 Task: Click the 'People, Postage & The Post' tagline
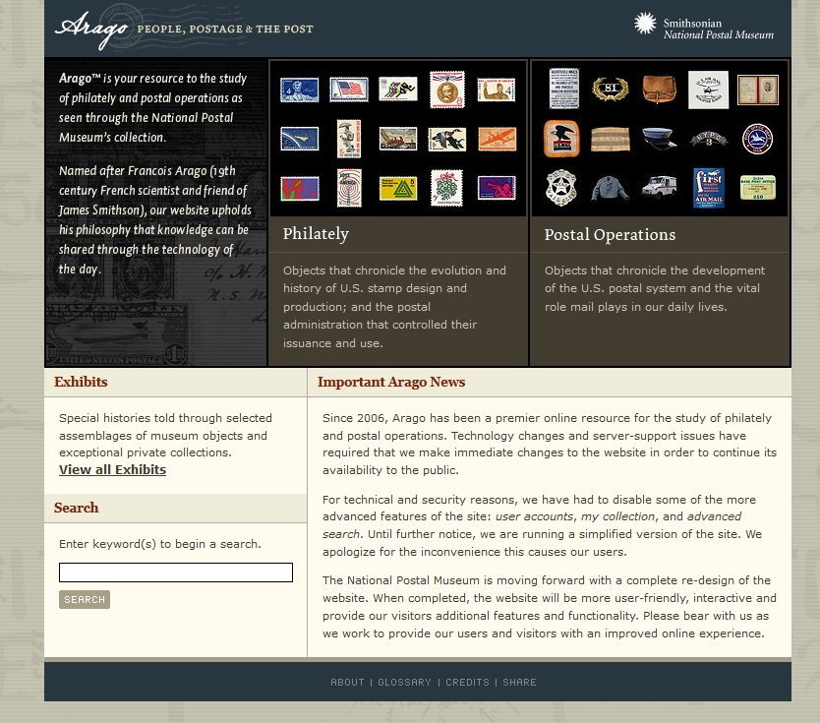(225, 30)
